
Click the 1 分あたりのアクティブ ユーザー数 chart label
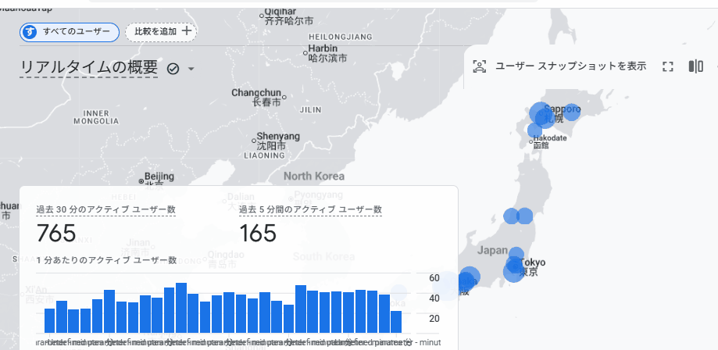click(106, 259)
